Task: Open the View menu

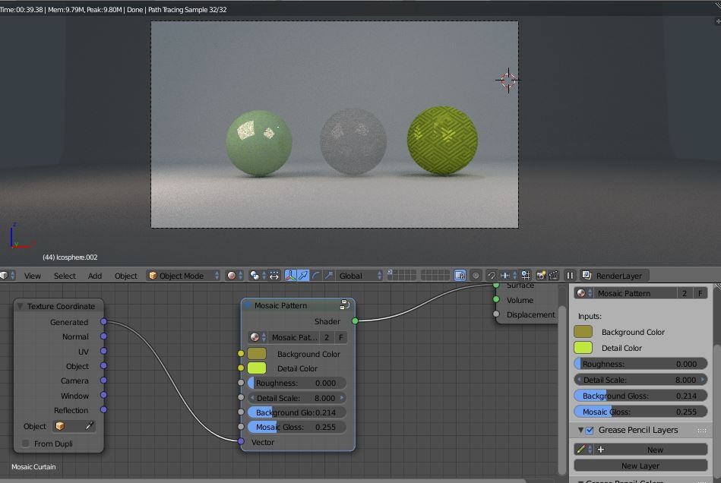Action: tap(32, 275)
